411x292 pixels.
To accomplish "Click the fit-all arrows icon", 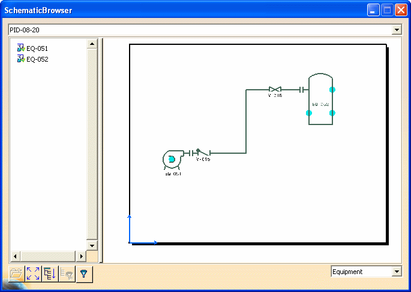I will click(x=33, y=274).
